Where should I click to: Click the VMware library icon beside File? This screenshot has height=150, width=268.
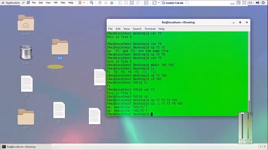pos(28,3)
